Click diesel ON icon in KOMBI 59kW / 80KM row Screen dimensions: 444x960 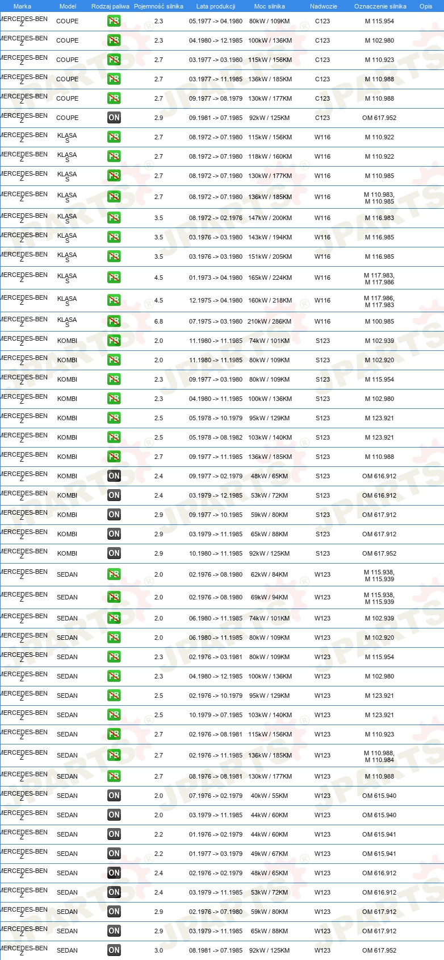pos(114,515)
